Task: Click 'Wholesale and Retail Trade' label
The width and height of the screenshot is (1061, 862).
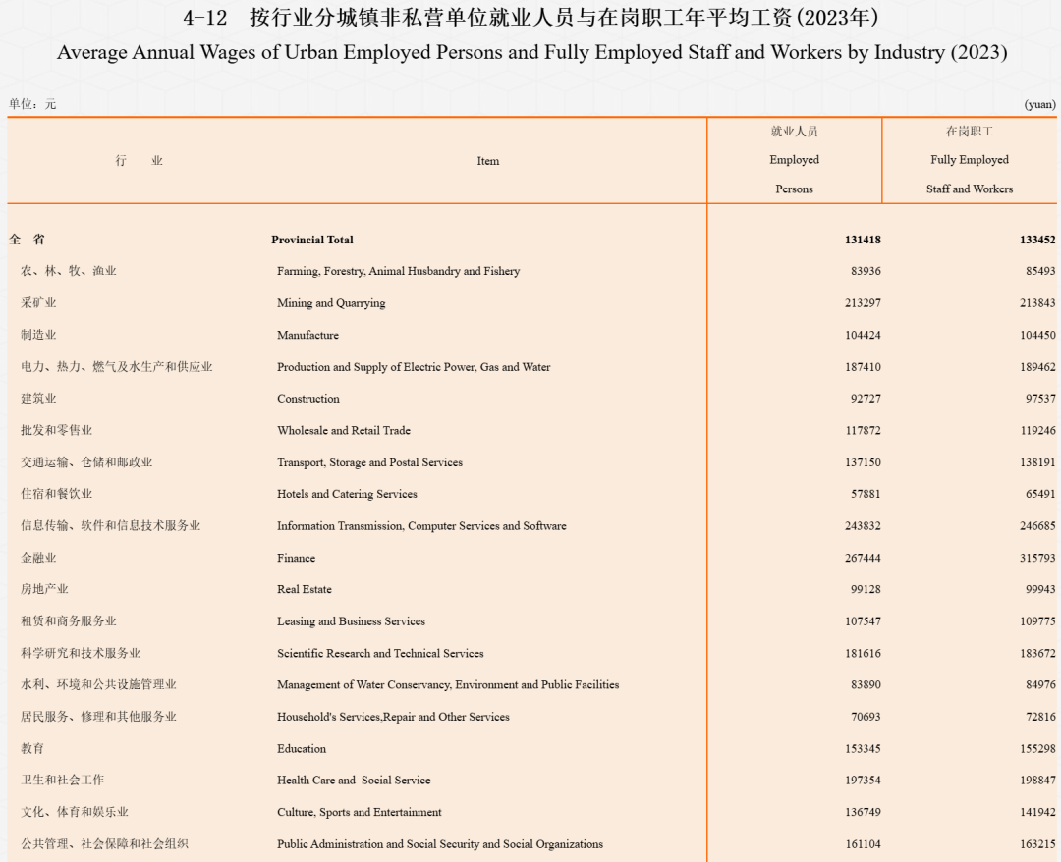Action: click(x=344, y=431)
